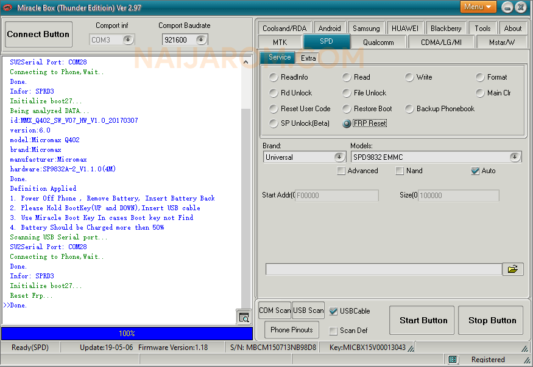Screen dimensions: 533x367
Task: Click the 'Reset Frp...' log line
Action: [31, 295]
